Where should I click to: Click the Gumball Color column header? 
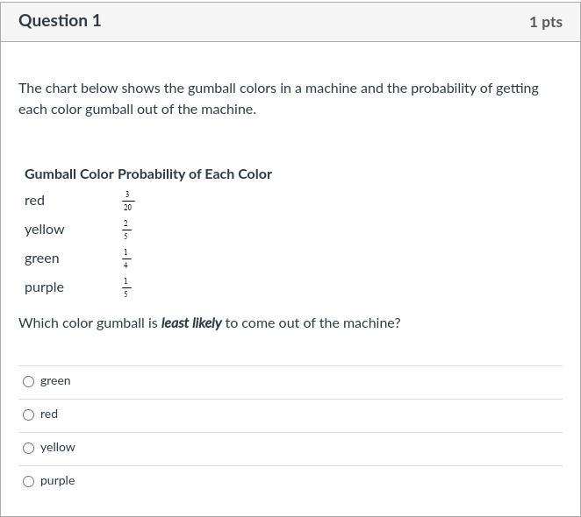(x=69, y=174)
